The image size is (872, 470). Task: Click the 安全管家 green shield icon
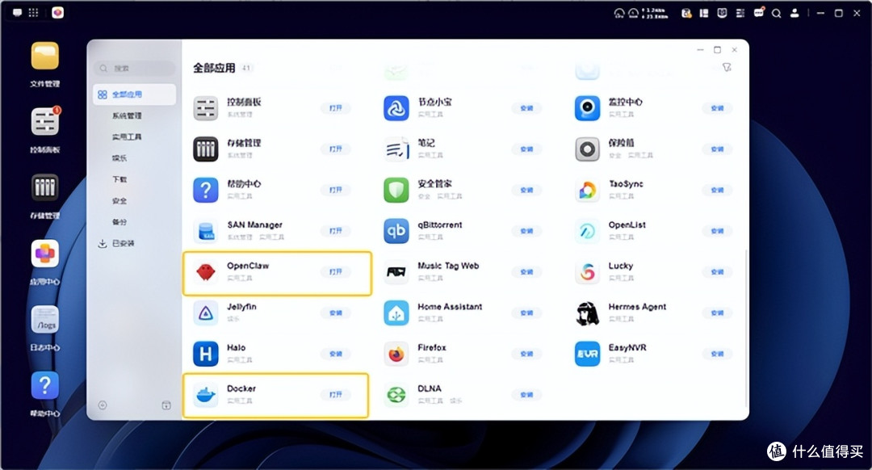[396, 191]
